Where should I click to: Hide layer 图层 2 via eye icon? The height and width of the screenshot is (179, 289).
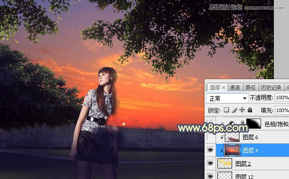[210, 163]
